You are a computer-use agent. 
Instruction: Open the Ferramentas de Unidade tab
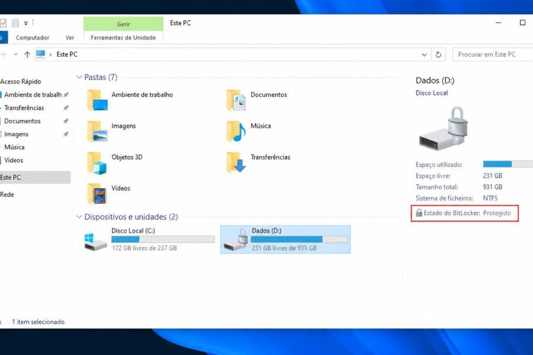(123, 38)
